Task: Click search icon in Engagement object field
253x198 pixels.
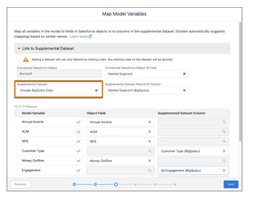Action: point(150,170)
